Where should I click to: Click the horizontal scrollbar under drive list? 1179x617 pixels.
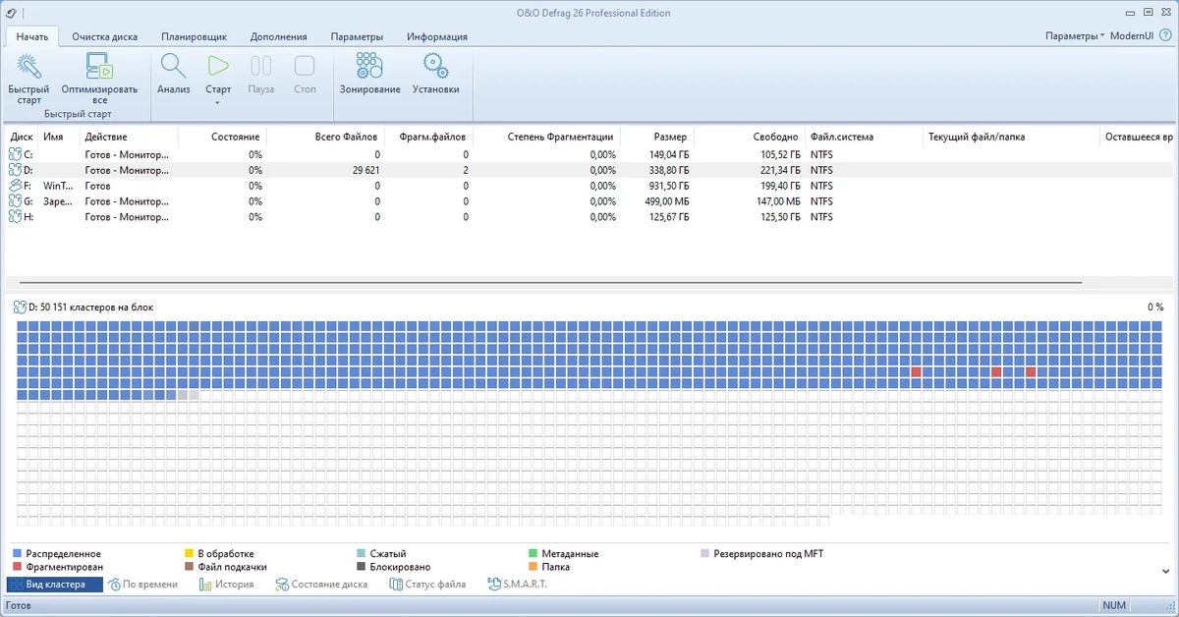point(550,283)
